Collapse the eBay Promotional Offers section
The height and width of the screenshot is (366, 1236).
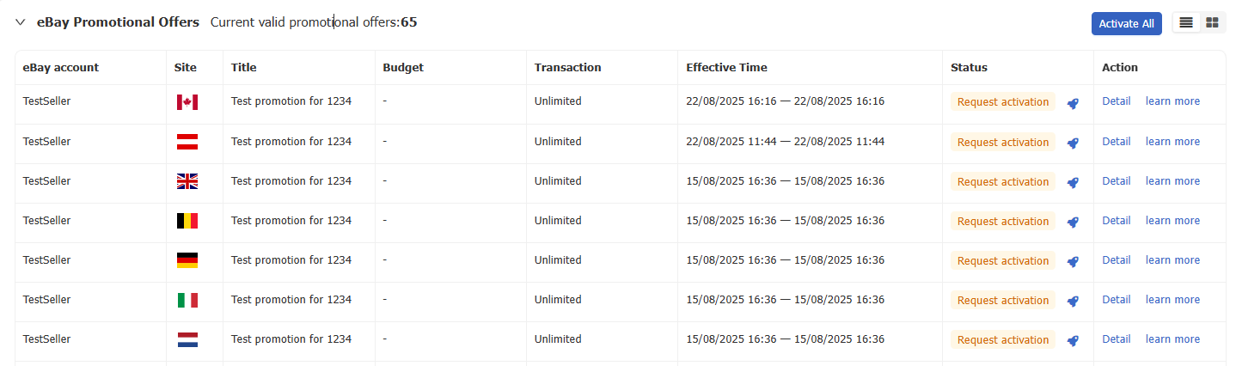21,22
